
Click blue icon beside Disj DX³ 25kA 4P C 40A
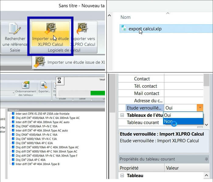(13, 160)
